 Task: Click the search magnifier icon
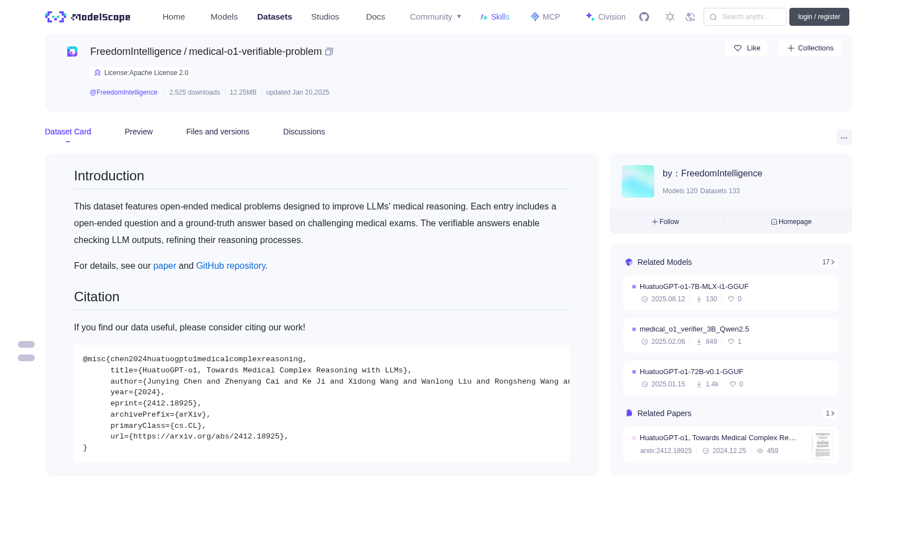714,17
